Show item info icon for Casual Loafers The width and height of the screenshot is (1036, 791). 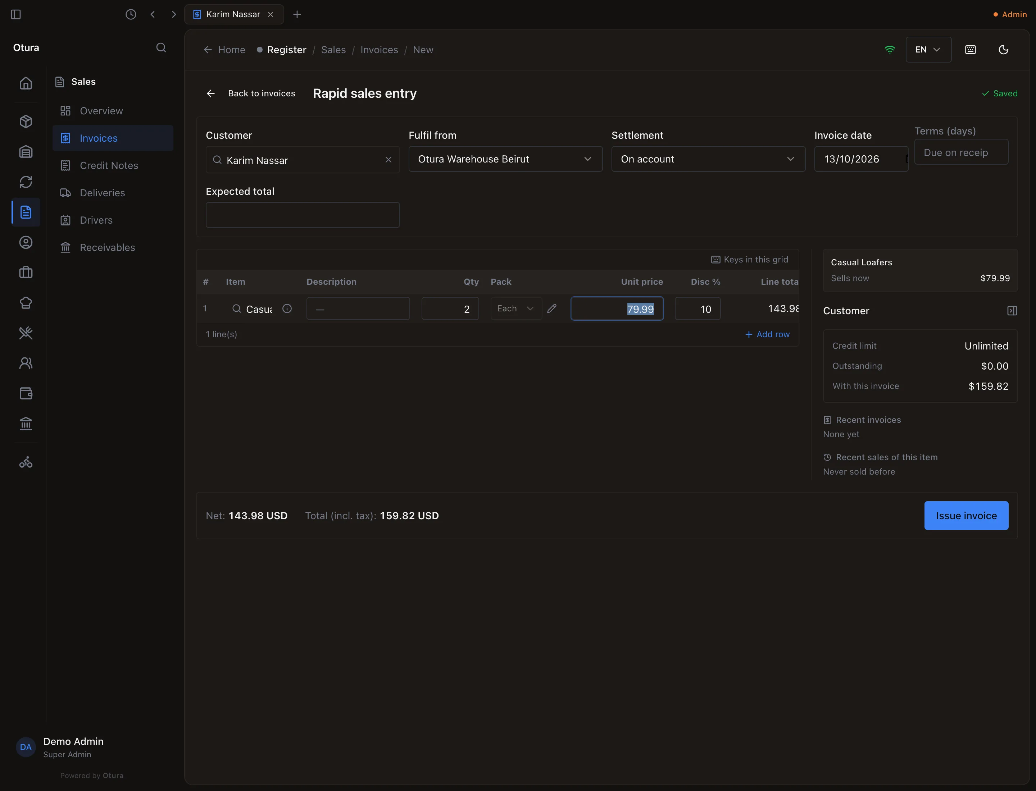point(287,308)
